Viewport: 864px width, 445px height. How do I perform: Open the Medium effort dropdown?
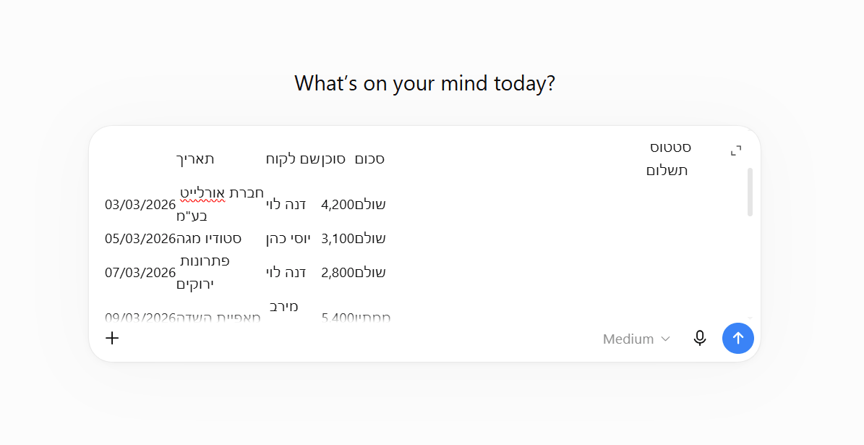636,339
